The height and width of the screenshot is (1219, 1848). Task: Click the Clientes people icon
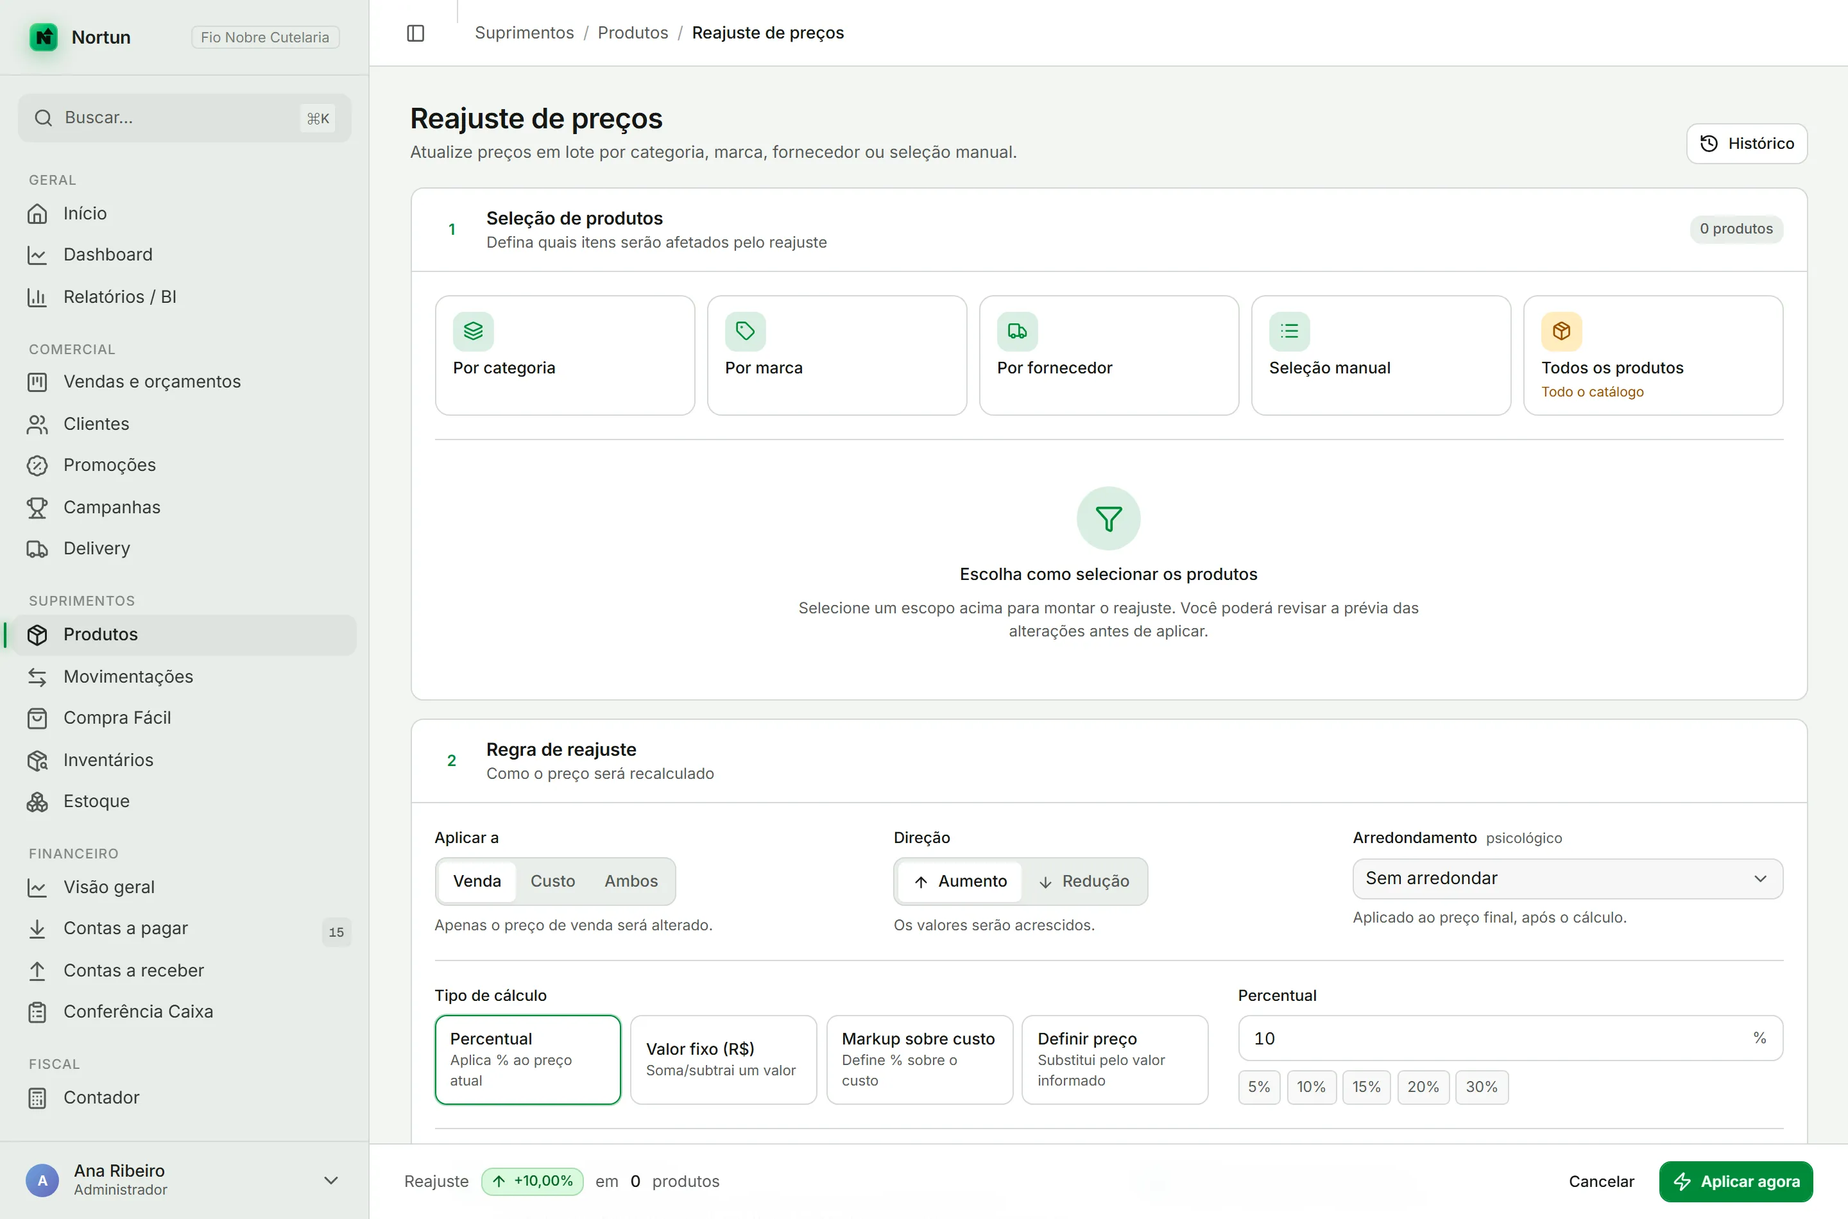pos(37,423)
